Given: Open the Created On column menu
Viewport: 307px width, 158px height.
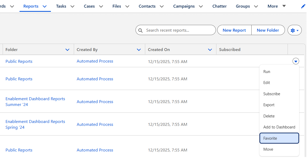Looking at the screenshot, I should coord(210,50).
